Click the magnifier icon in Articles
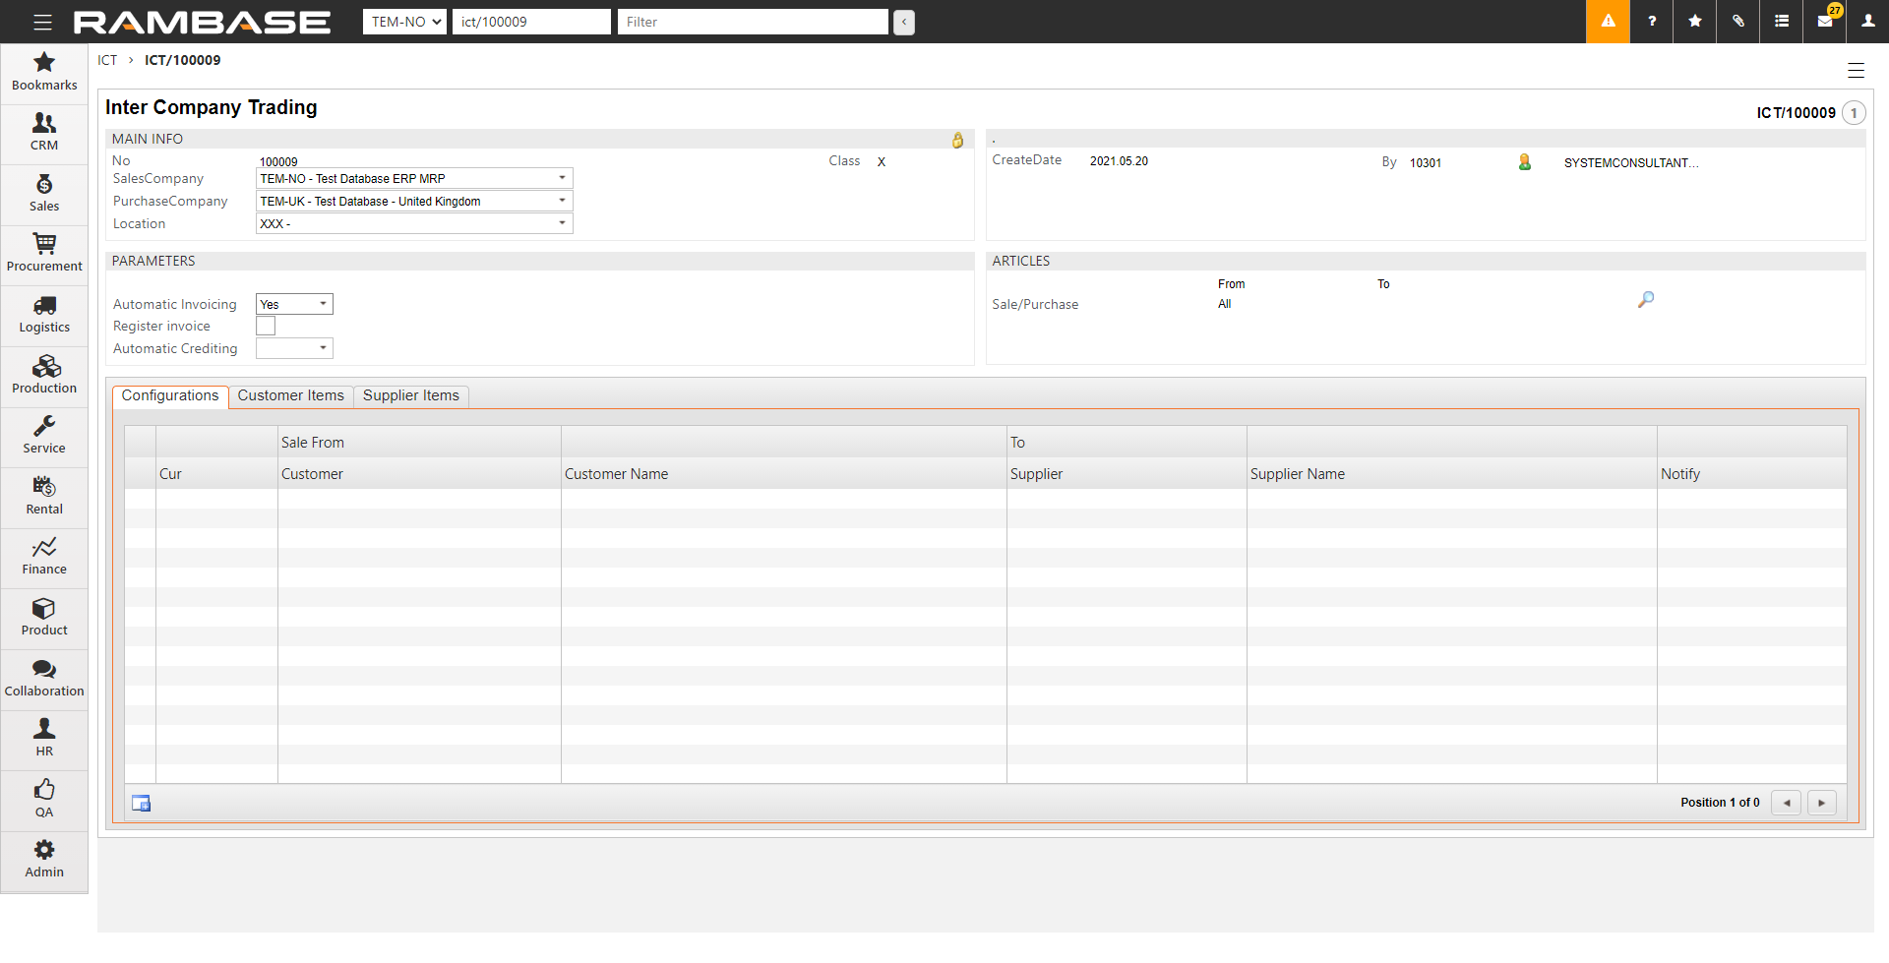The image size is (1889, 963). (x=1646, y=299)
